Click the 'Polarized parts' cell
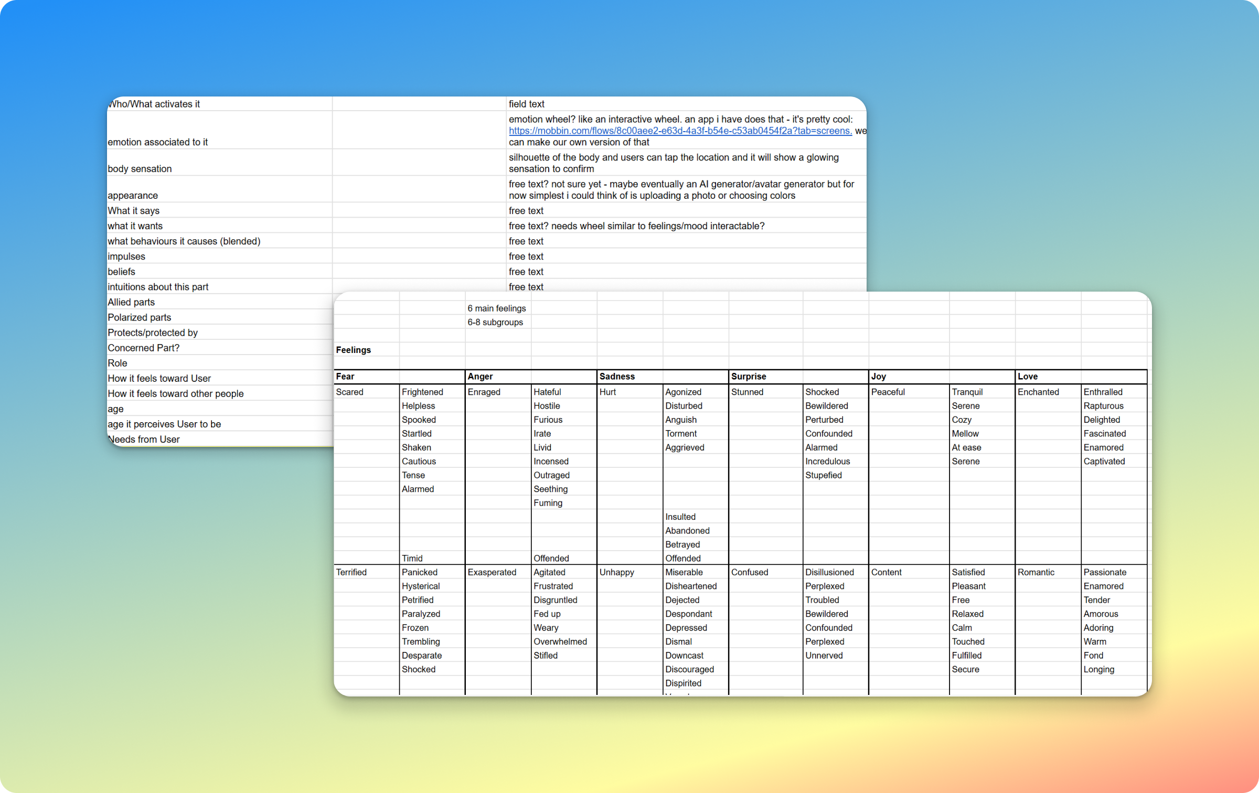 click(x=140, y=317)
